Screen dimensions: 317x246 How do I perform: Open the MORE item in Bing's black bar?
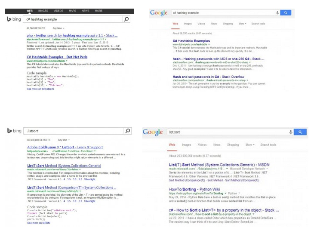(98, 11)
